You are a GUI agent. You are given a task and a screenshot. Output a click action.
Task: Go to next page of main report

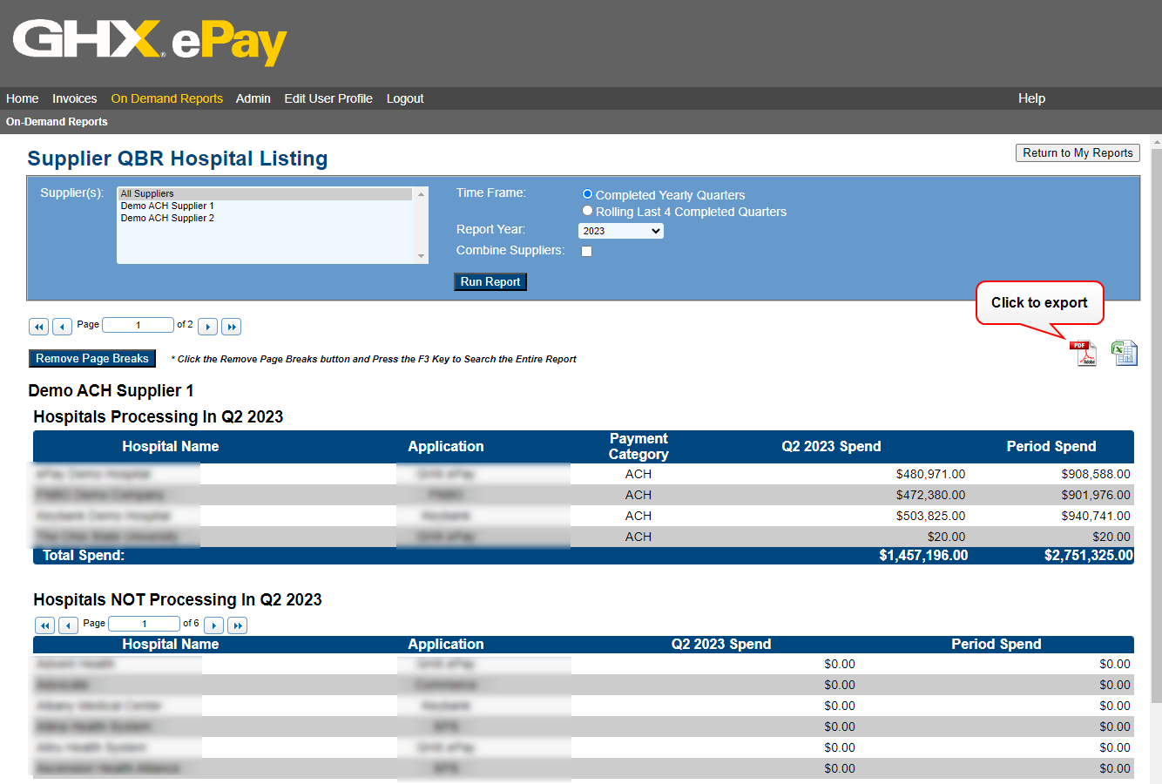pos(207,327)
